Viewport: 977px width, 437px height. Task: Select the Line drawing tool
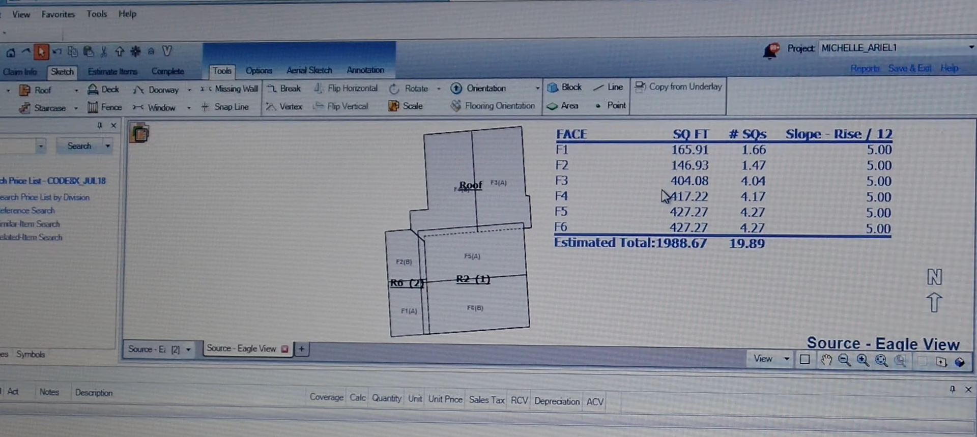tap(608, 88)
